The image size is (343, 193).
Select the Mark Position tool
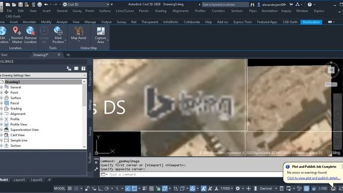click(58, 35)
